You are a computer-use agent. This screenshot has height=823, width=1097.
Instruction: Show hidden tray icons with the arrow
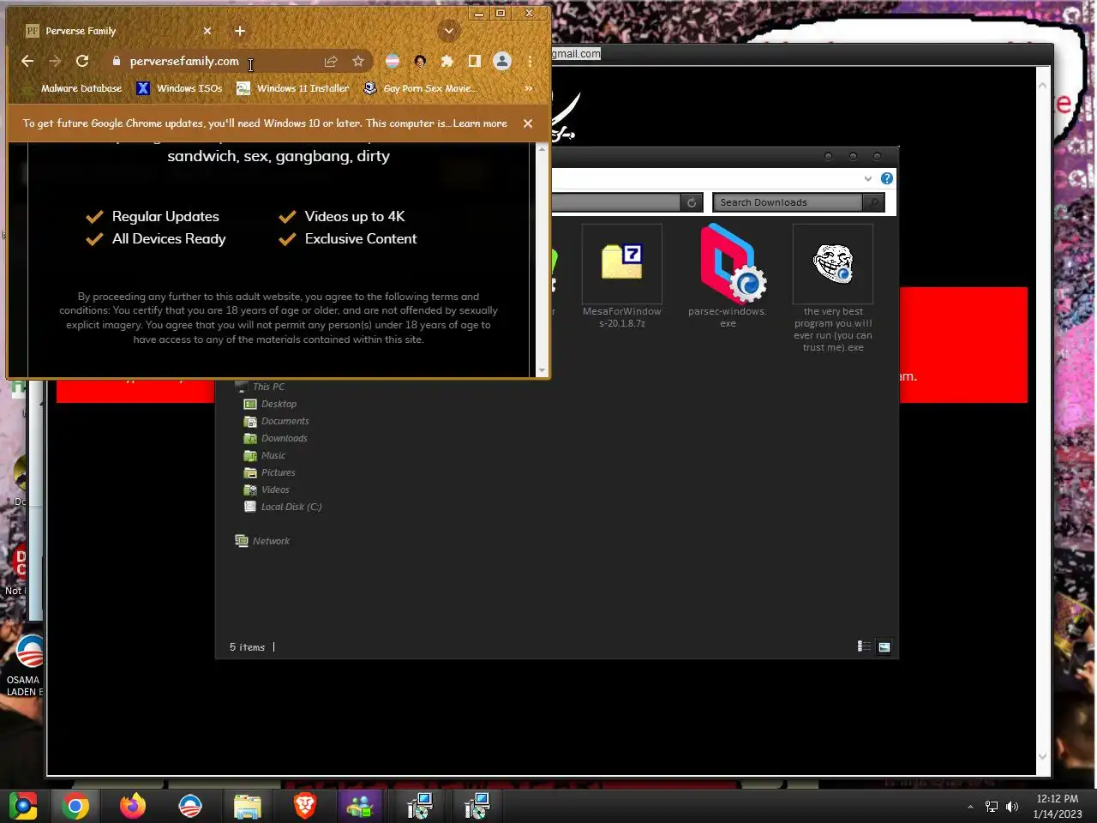pos(970,807)
